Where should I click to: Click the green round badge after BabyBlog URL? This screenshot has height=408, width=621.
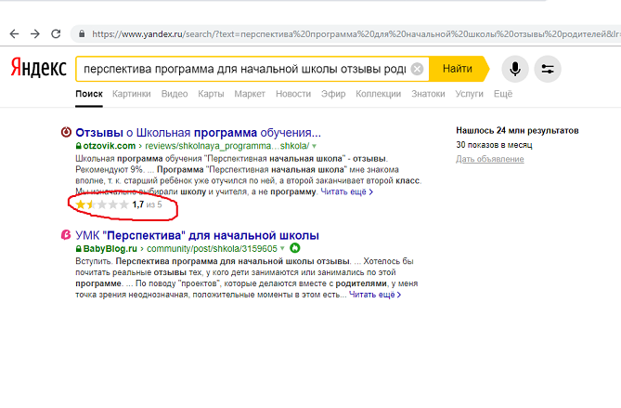[x=295, y=248]
